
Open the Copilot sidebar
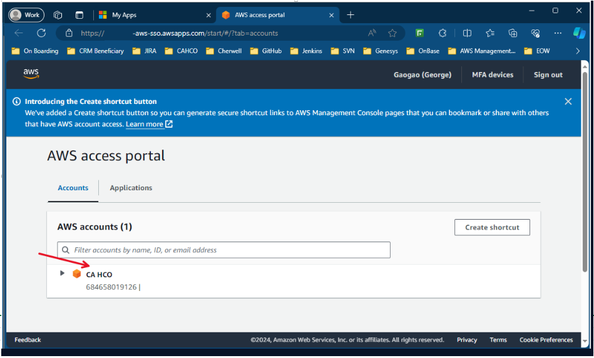[x=579, y=33]
